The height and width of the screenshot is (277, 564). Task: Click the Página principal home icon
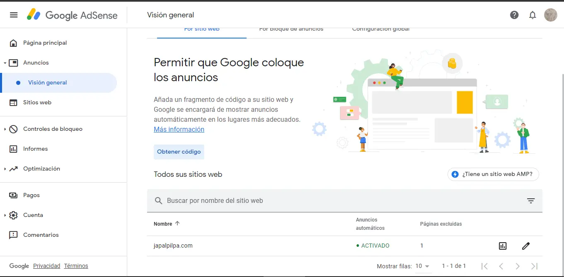(13, 43)
